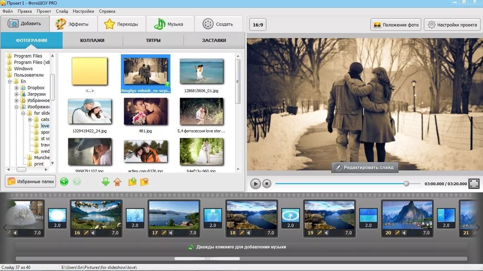Image resolution: width=483 pixels, height=271 pixels.
Task: Edit slide 17 pencil icon
Action: point(164,233)
